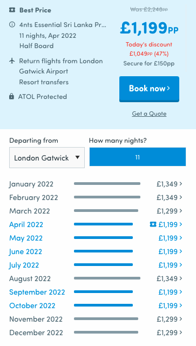This screenshot has height=346, width=196.
Task: Select the June 2022 month link
Action: coord(25,251)
